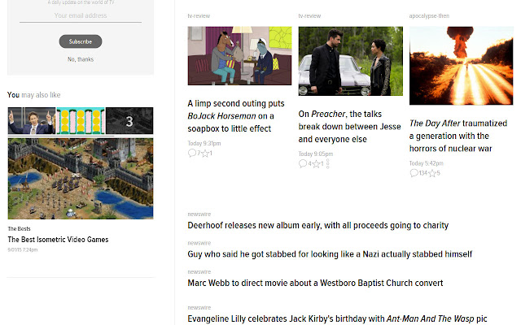Image resolution: width=521 pixels, height=325 pixels.
Task: Open the stabbed himself Nazi headline
Action: tap(330, 254)
